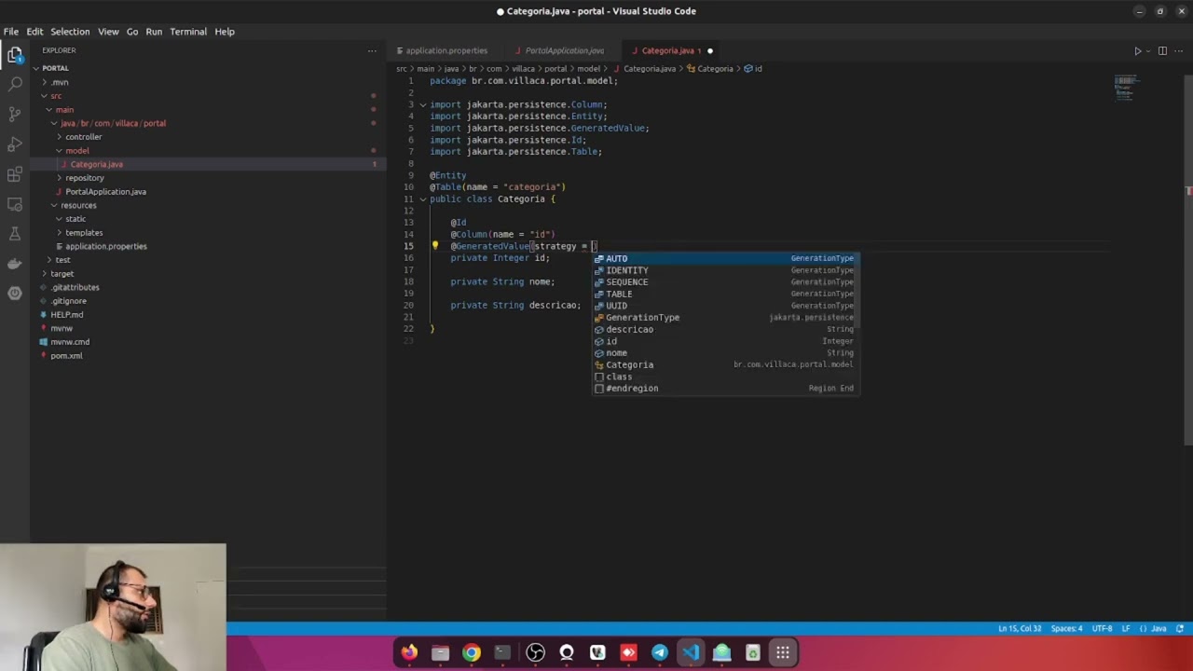Open the applications grid in the dock

[783, 652]
